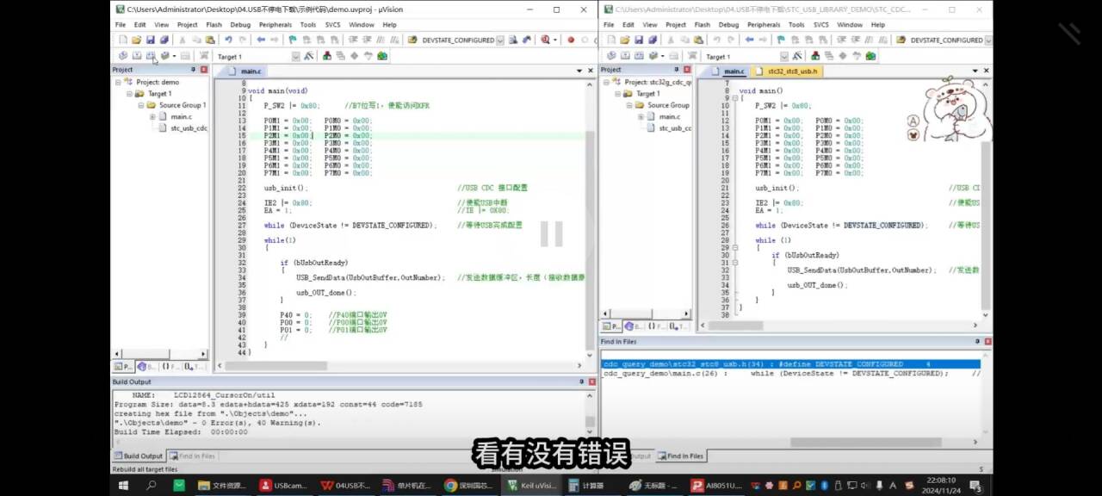This screenshot has height=496, width=1102.
Task: Click Start debug session magnifier icon, left window
Action: click(x=545, y=40)
